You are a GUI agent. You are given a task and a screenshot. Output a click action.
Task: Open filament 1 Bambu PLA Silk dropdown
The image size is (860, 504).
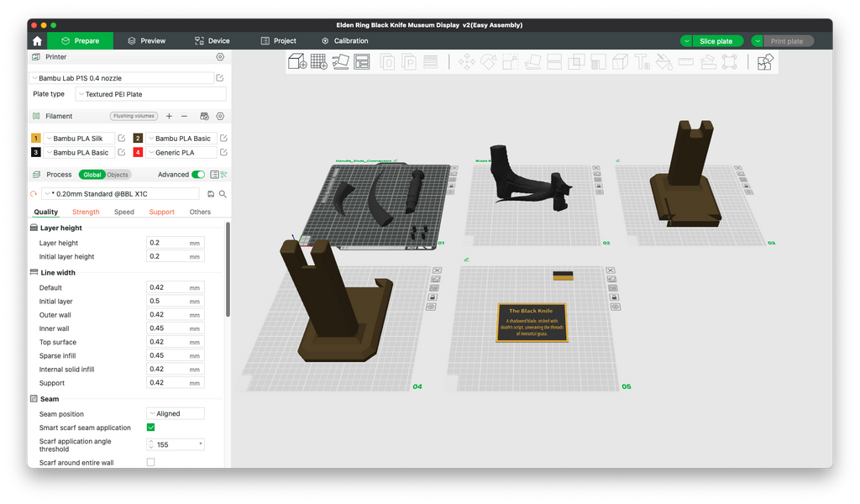point(78,139)
